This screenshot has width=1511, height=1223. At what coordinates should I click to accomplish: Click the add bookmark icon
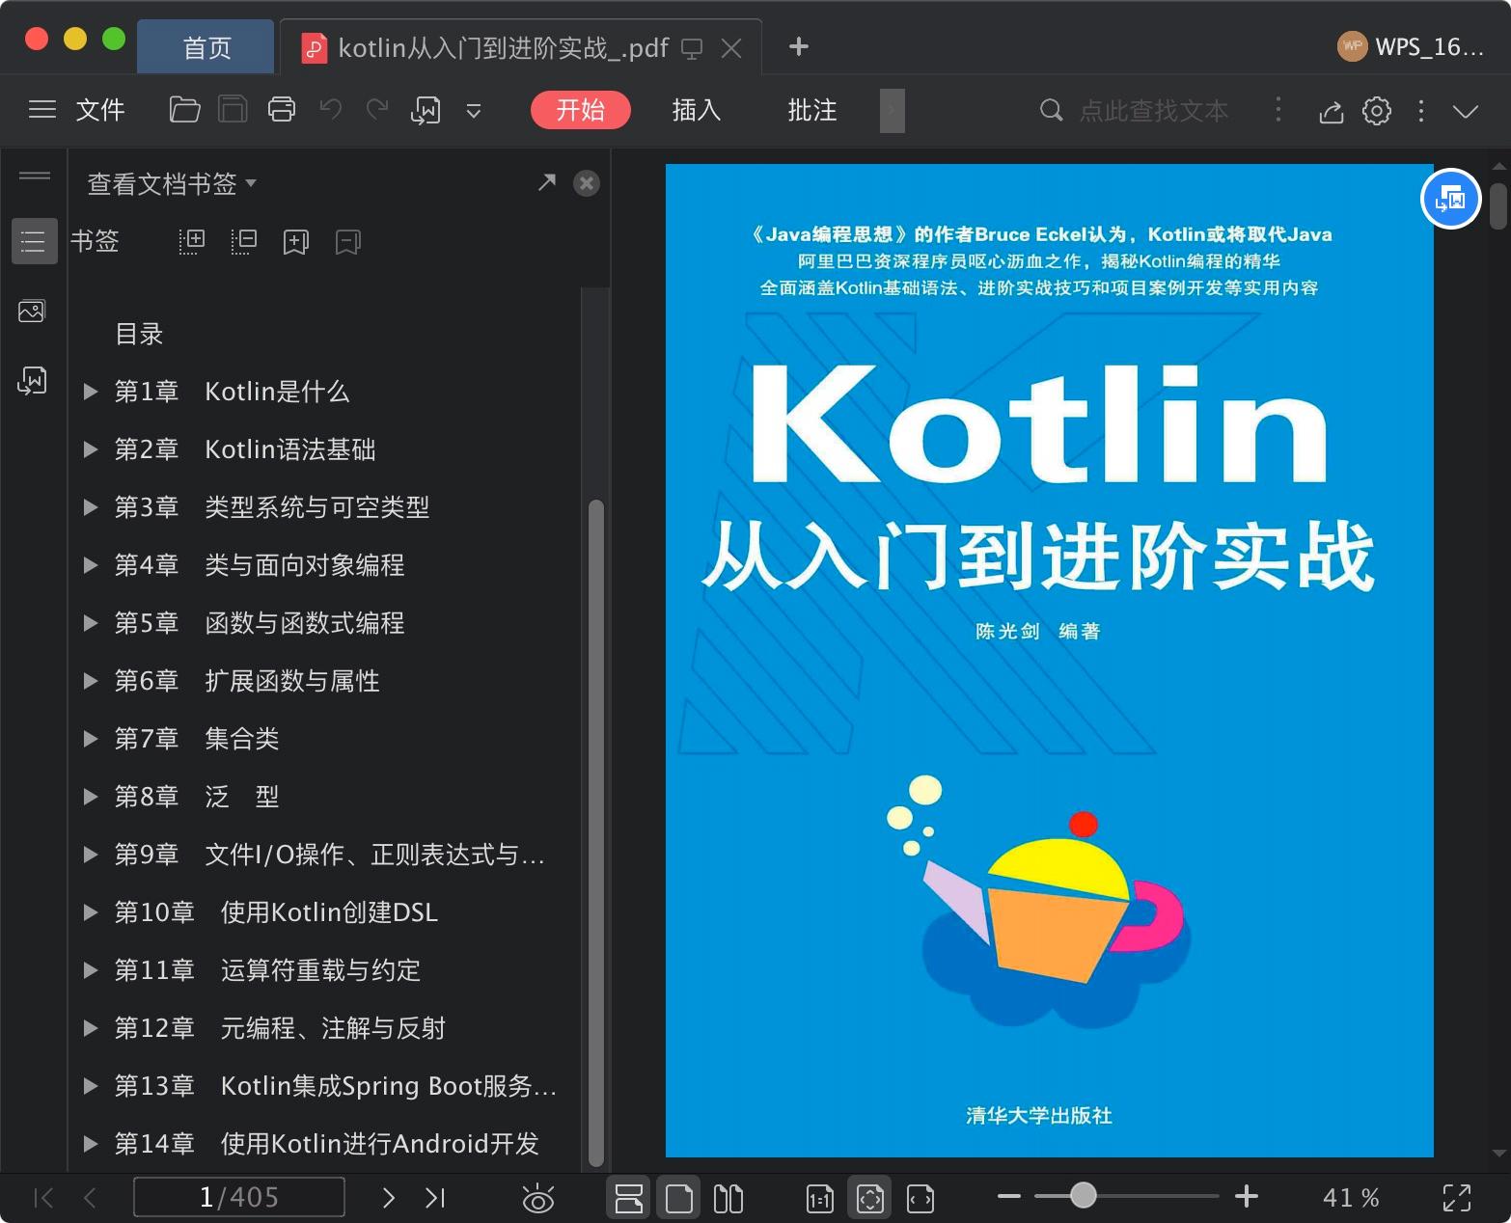pos(296,242)
